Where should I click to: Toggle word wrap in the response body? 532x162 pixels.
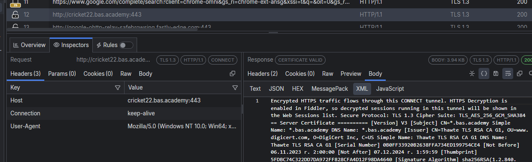508,74
